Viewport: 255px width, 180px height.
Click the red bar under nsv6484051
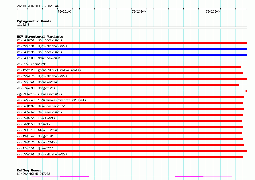[x=132, y=43]
